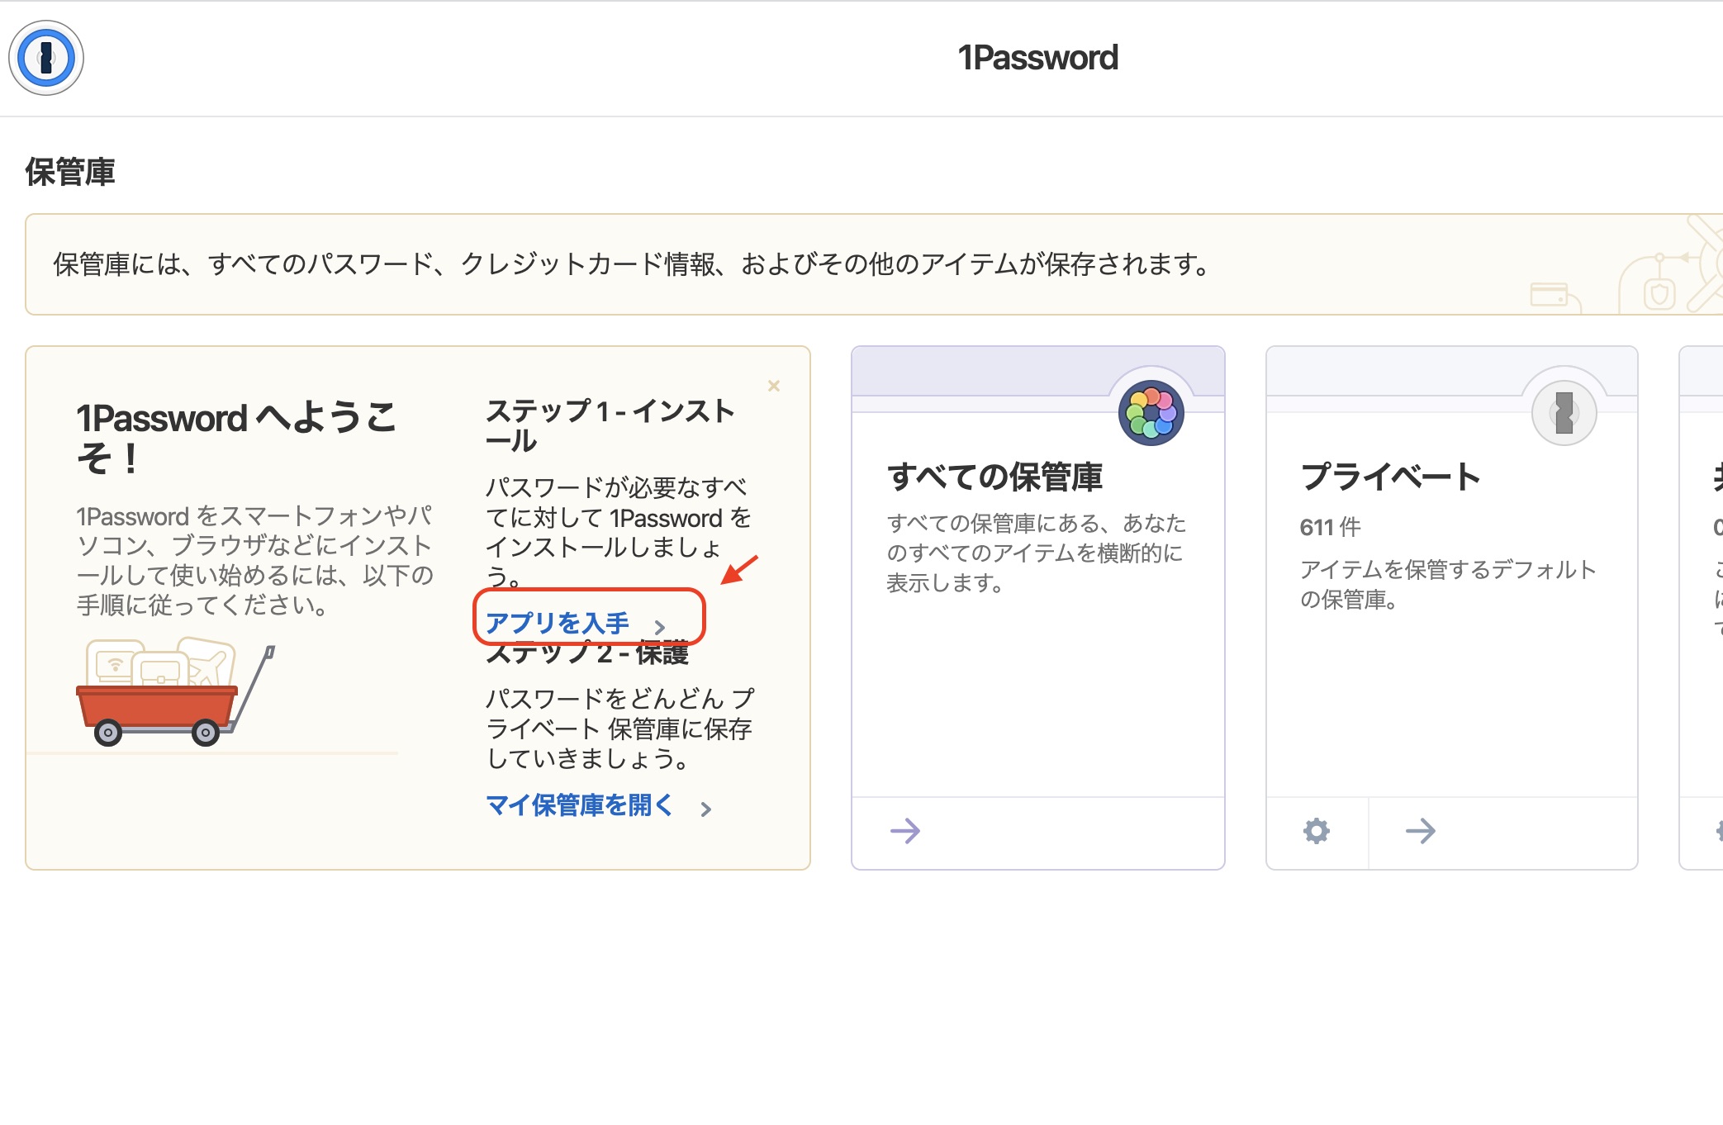This screenshot has height=1125, width=1723.
Task: Select the すべての保管庫 card title
Action: [994, 477]
